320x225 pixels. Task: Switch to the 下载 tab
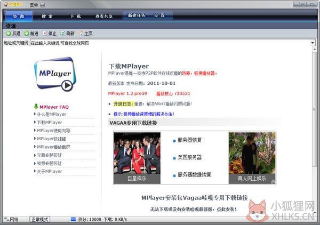coord(76,16)
